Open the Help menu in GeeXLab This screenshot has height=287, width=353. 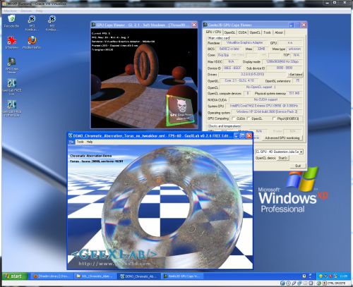tap(90, 142)
